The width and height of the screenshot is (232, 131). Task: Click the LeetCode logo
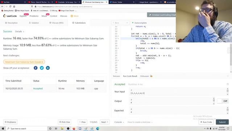pos(10,16)
